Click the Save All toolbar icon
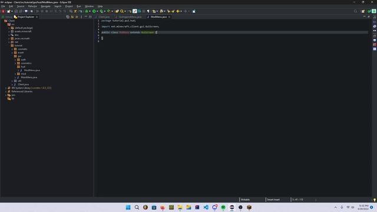The width and height of the screenshot is (377, 212). click(x=21, y=11)
